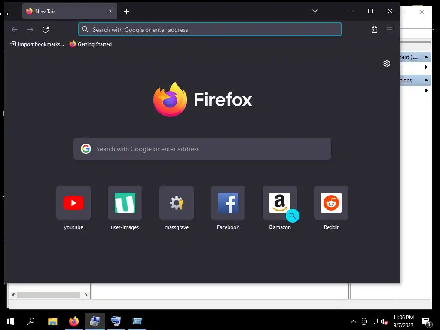Image resolution: width=440 pixels, height=330 pixels.
Task: Click the Firefox forward arrow button
Action: point(30,30)
